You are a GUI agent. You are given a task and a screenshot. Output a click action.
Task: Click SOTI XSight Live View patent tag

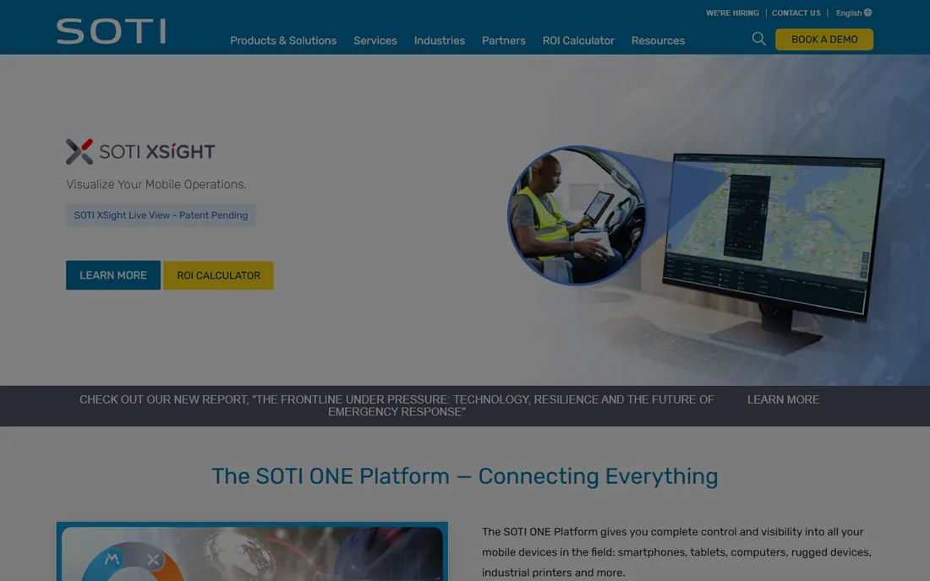tap(161, 215)
